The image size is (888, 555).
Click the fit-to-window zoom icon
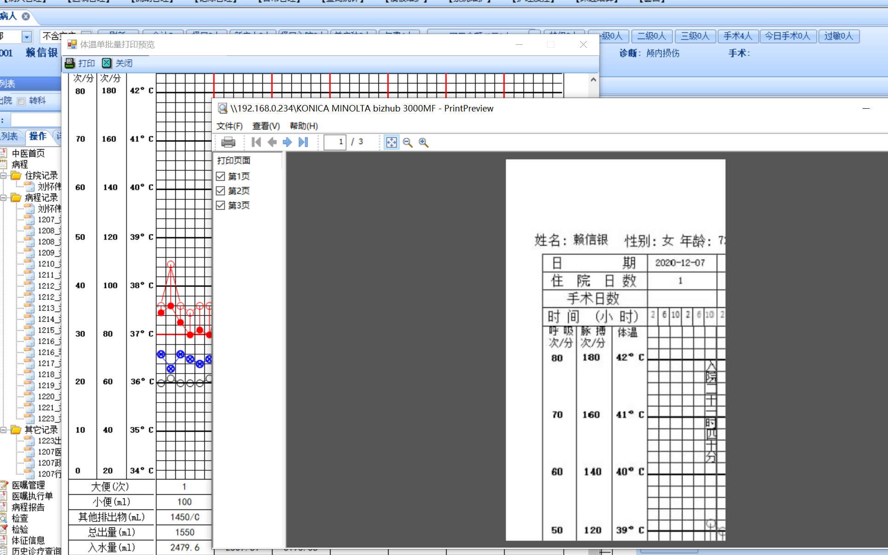391,142
